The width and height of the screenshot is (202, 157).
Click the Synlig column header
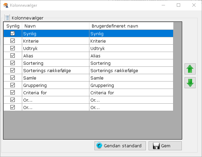click(13, 26)
